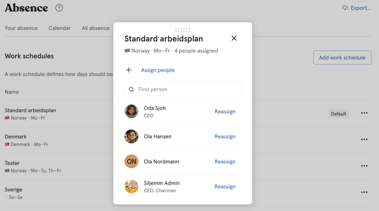Click the Default badge
379x211 pixels.
338,114
